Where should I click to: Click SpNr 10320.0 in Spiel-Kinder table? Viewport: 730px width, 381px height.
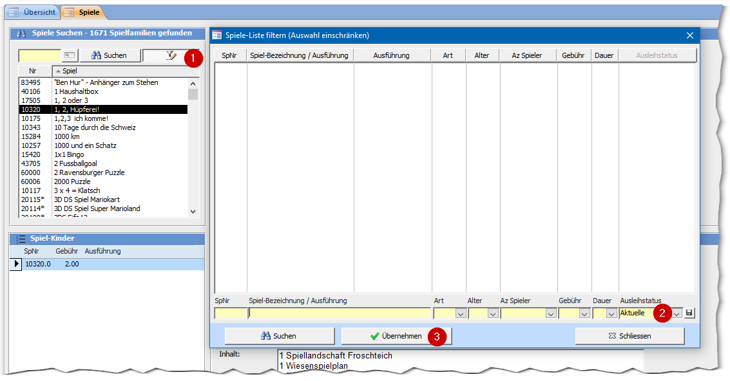pos(38,265)
